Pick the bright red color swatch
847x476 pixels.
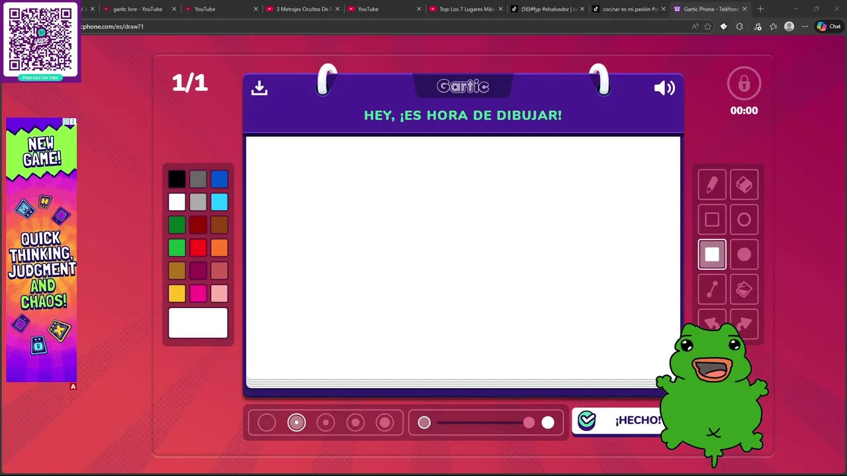click(x=198, y=248)
